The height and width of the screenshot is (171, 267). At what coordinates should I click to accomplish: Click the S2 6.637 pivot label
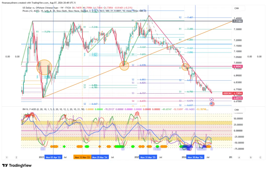(x=186, y=105)
